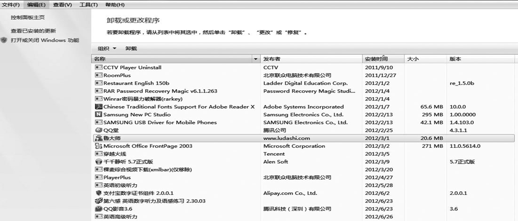Click Adobe Systems Incorporated publisher cell
518x221 pixels.
click(x=303, y=107)
